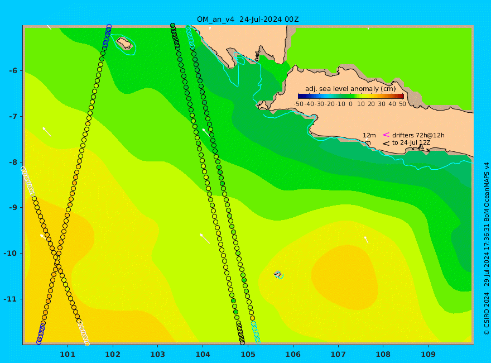491x363 pixels.
Task: Click longitude axis label 101
Action: [x=68, y=355]
